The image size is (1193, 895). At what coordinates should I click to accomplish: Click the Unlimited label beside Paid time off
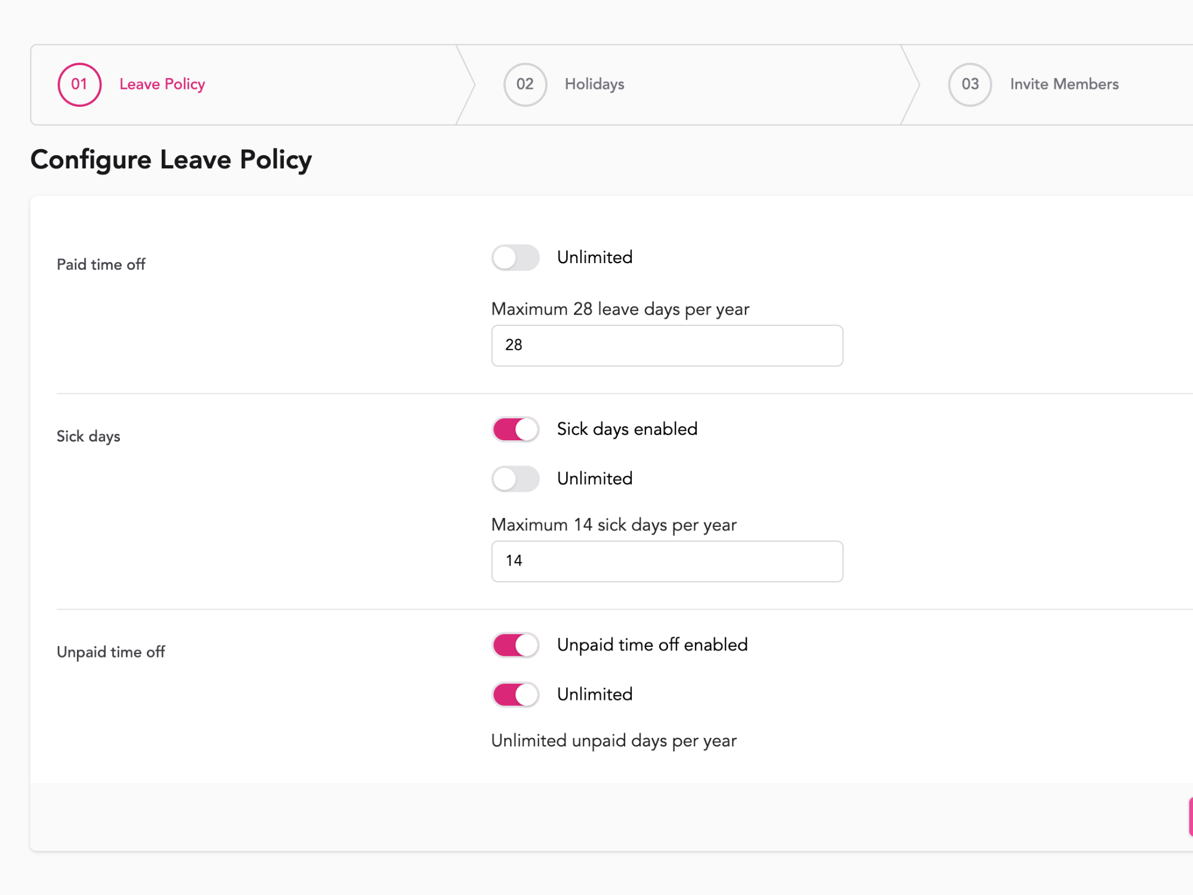(x=594, y=258)
